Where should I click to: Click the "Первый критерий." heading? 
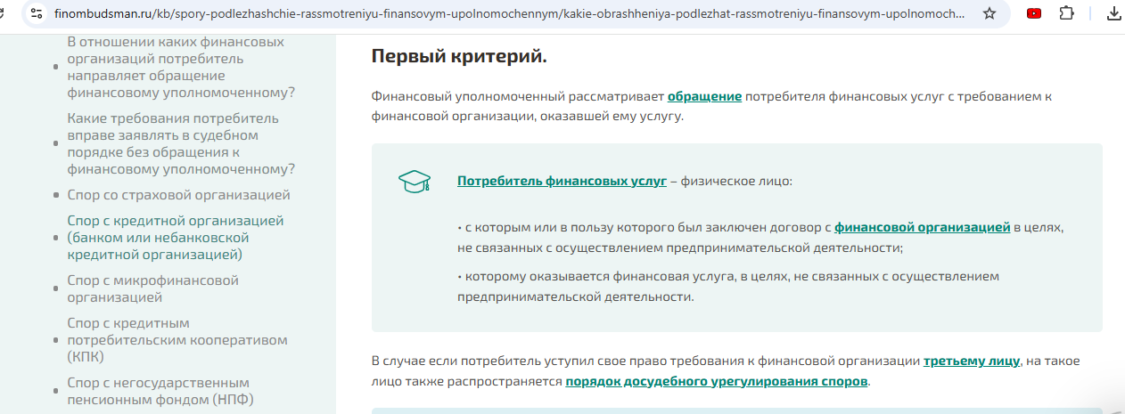tap(458, 56)
